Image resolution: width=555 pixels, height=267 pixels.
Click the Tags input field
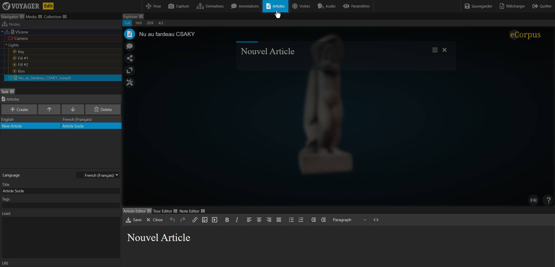tap(61, 205)
